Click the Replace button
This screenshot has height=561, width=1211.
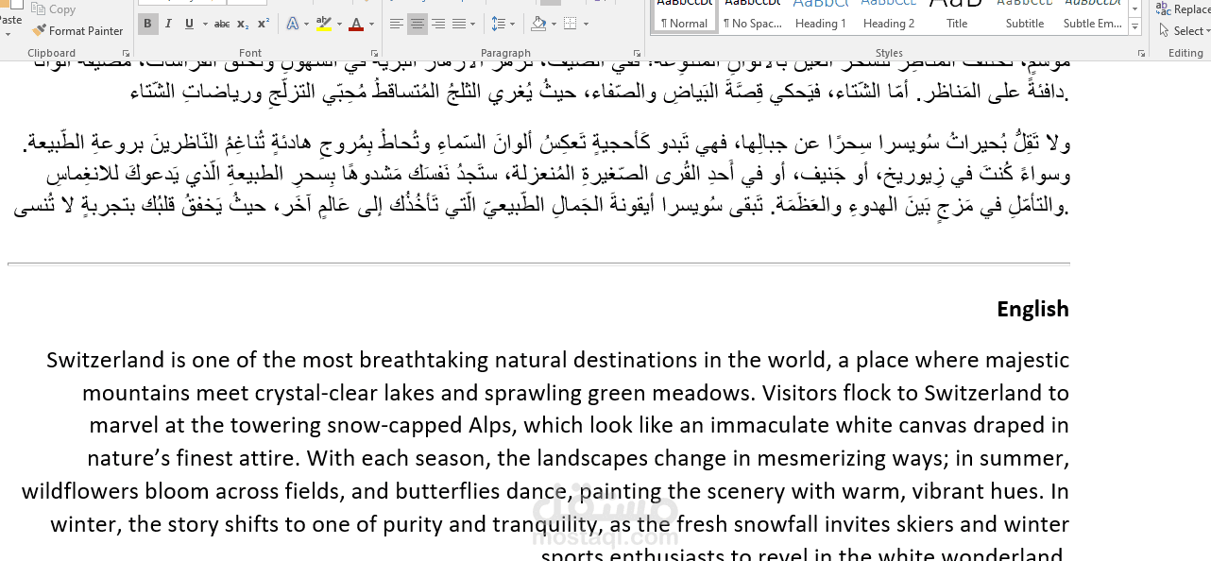[x=1185, y=9]
